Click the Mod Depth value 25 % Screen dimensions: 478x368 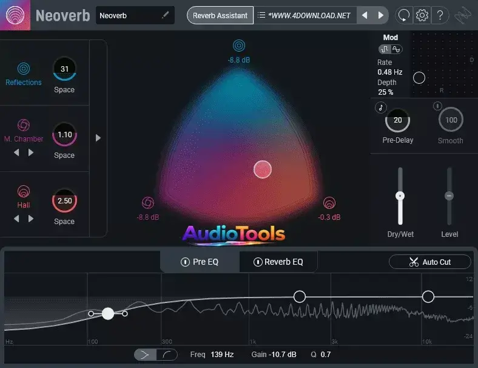coord(385,92)
